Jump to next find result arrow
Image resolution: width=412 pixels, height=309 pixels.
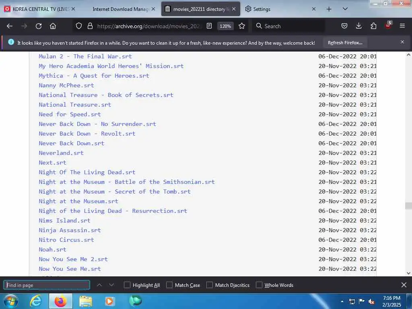[x=111, y=285]
